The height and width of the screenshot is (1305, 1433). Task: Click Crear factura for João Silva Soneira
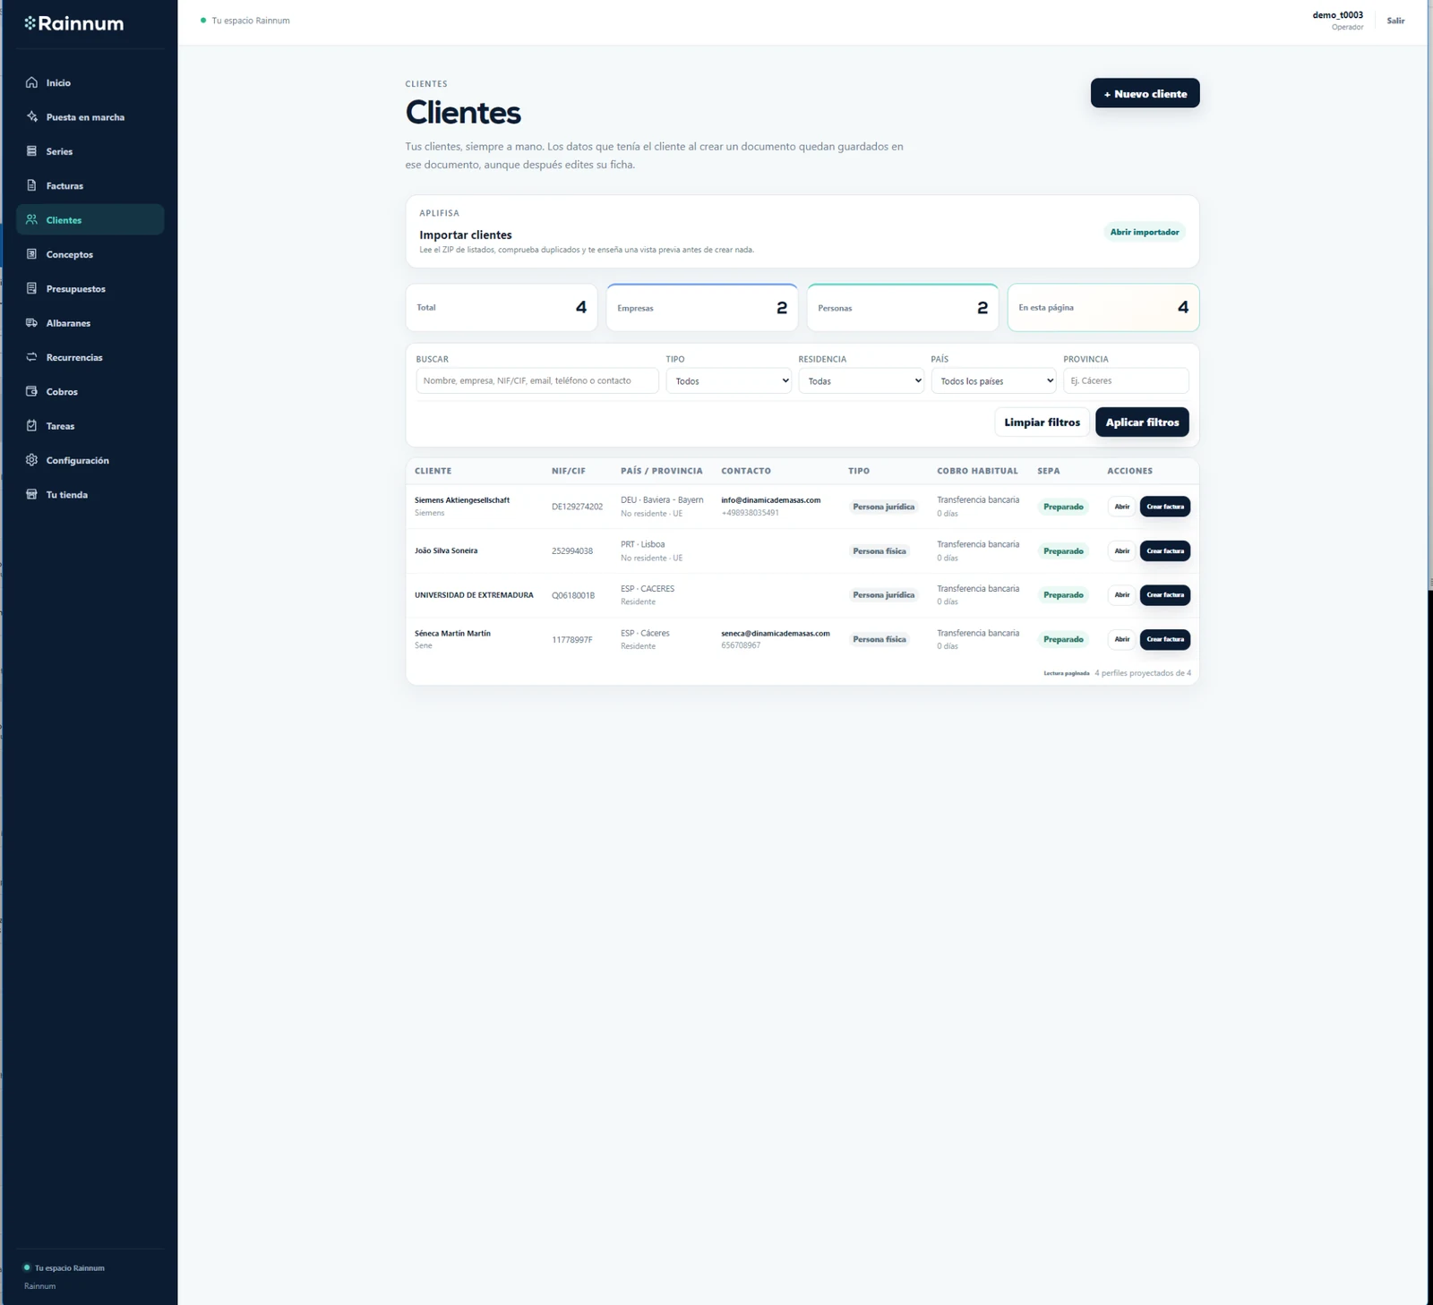(x=1165, y=550)
